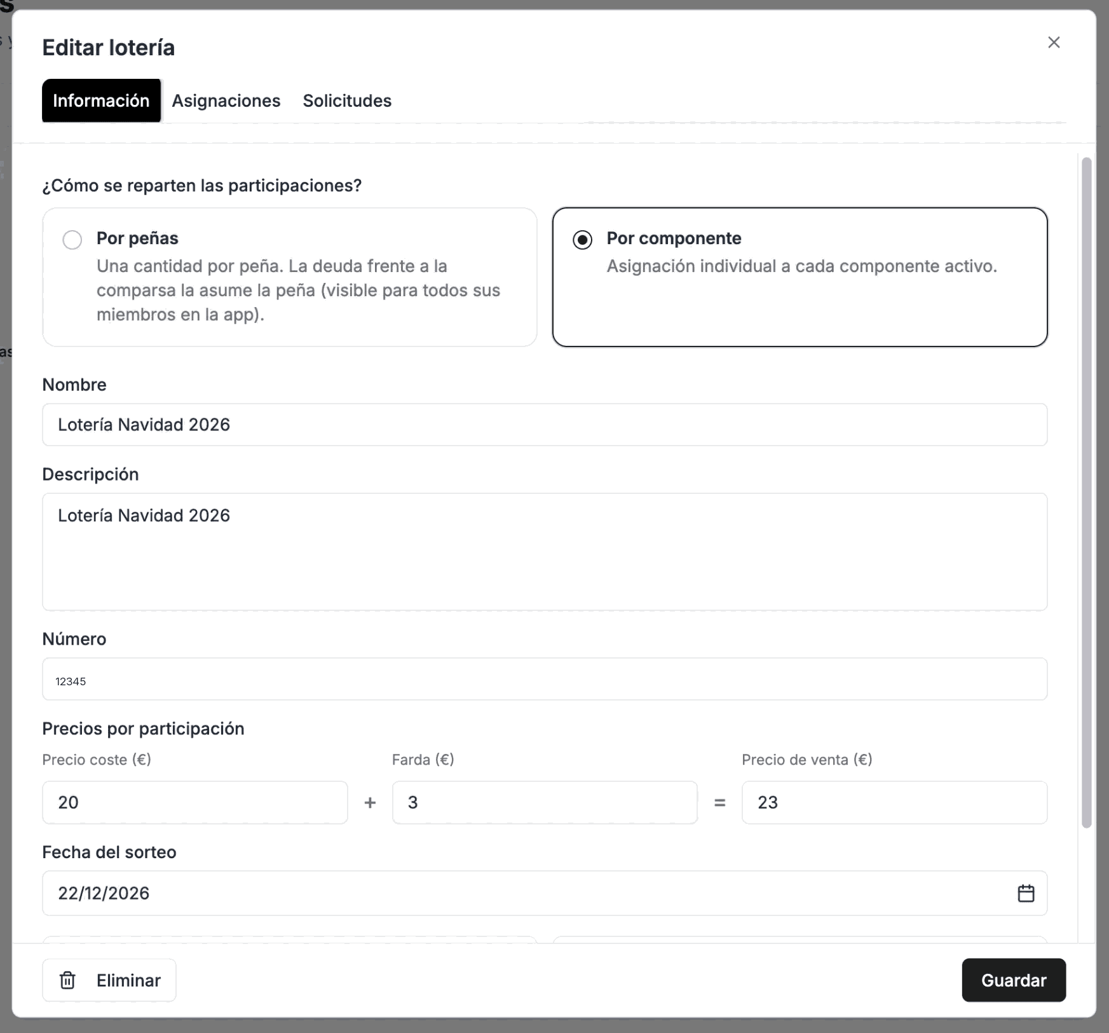Focus the Nombre input field
Image resolution: width=1109 pixels, height=1033 pixels.
click(545, 425)
